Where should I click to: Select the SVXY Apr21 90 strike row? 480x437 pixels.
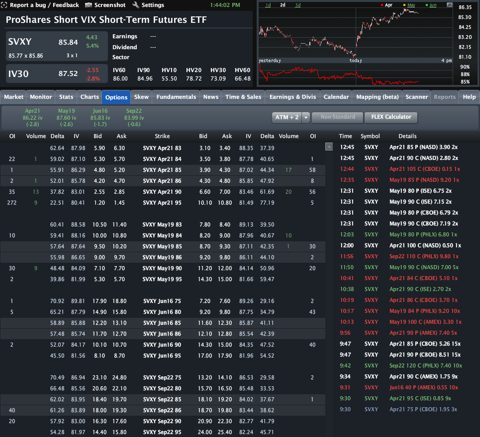pyautogui.click(x=163, y=192)
